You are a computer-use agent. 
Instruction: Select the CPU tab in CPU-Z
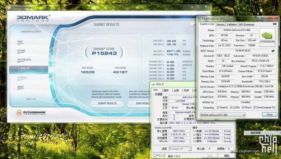(155, 90)
